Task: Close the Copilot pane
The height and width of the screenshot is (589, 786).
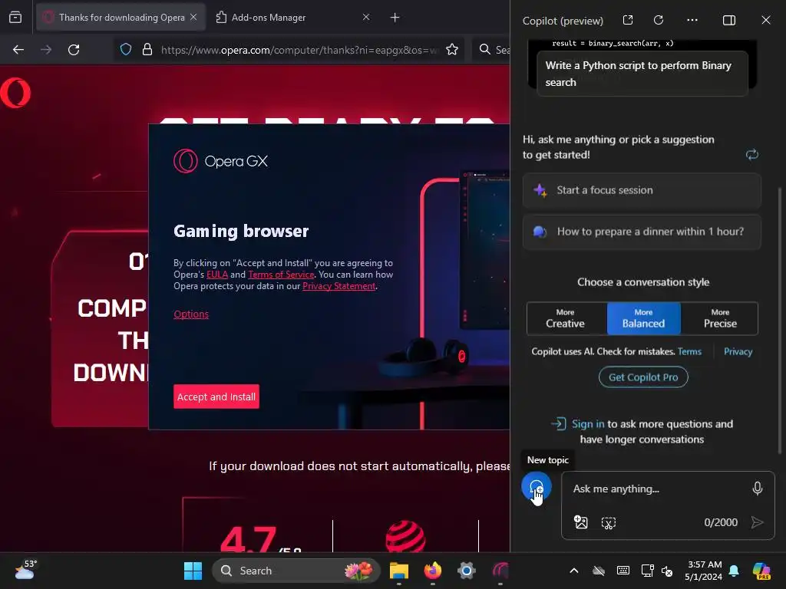Action: [x=765, y=20]
